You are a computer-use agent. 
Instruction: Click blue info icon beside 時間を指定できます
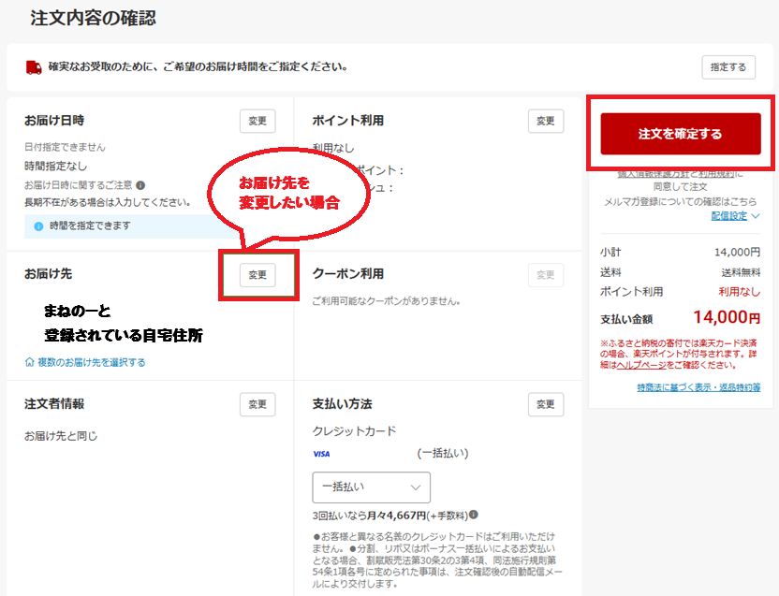pyautogui.click(x=38, y=226)
